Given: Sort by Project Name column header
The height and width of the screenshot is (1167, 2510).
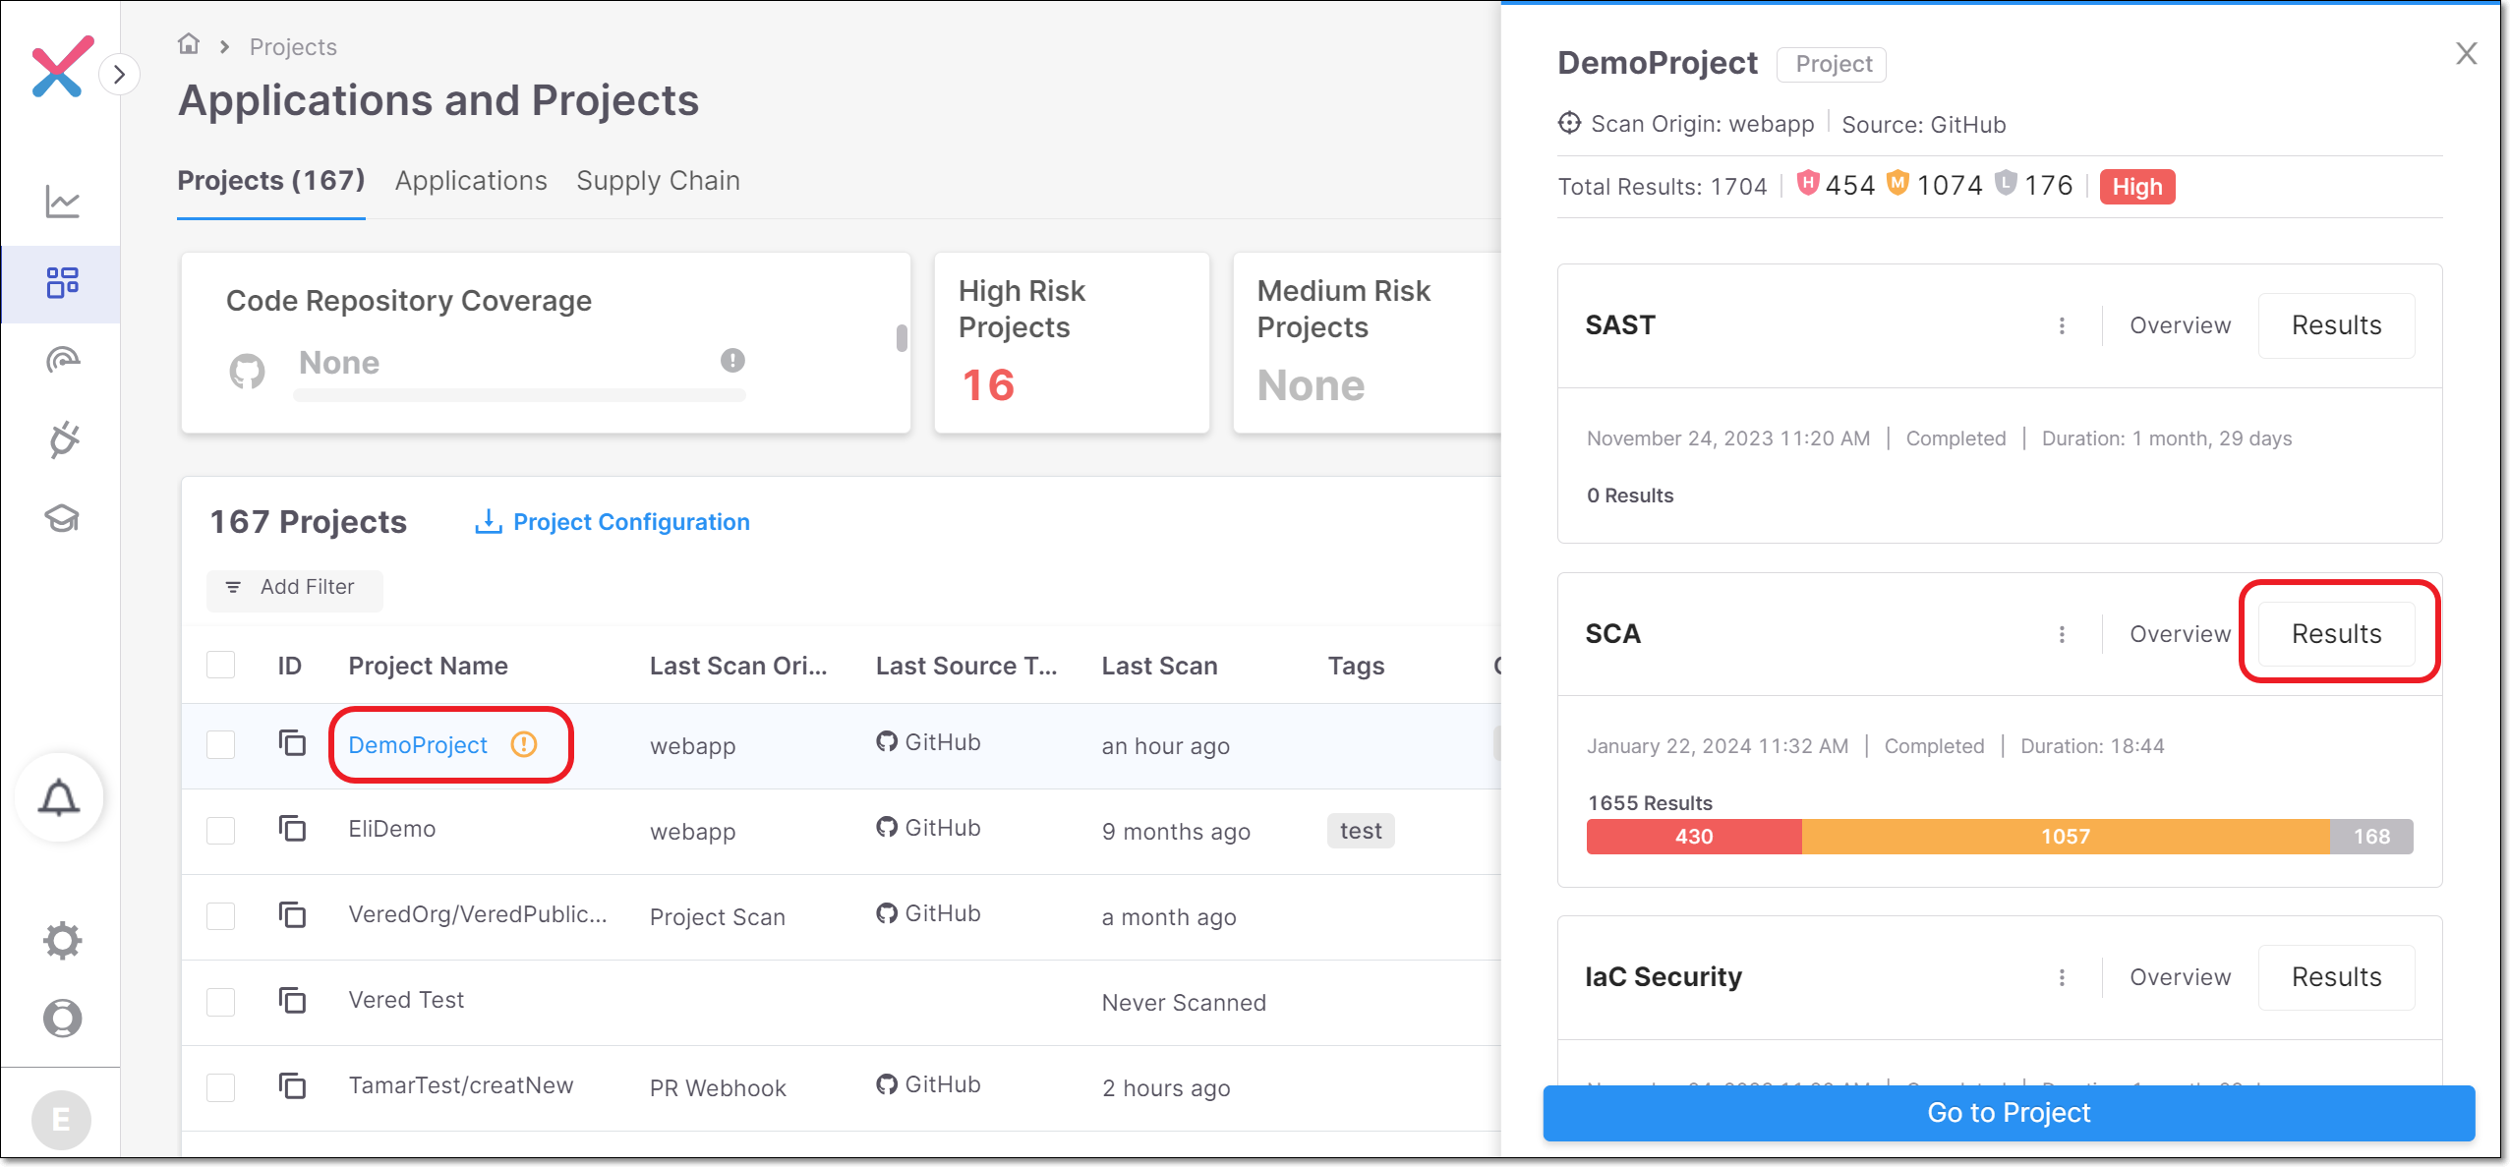Looking at the screenshot, I should 428,666.
